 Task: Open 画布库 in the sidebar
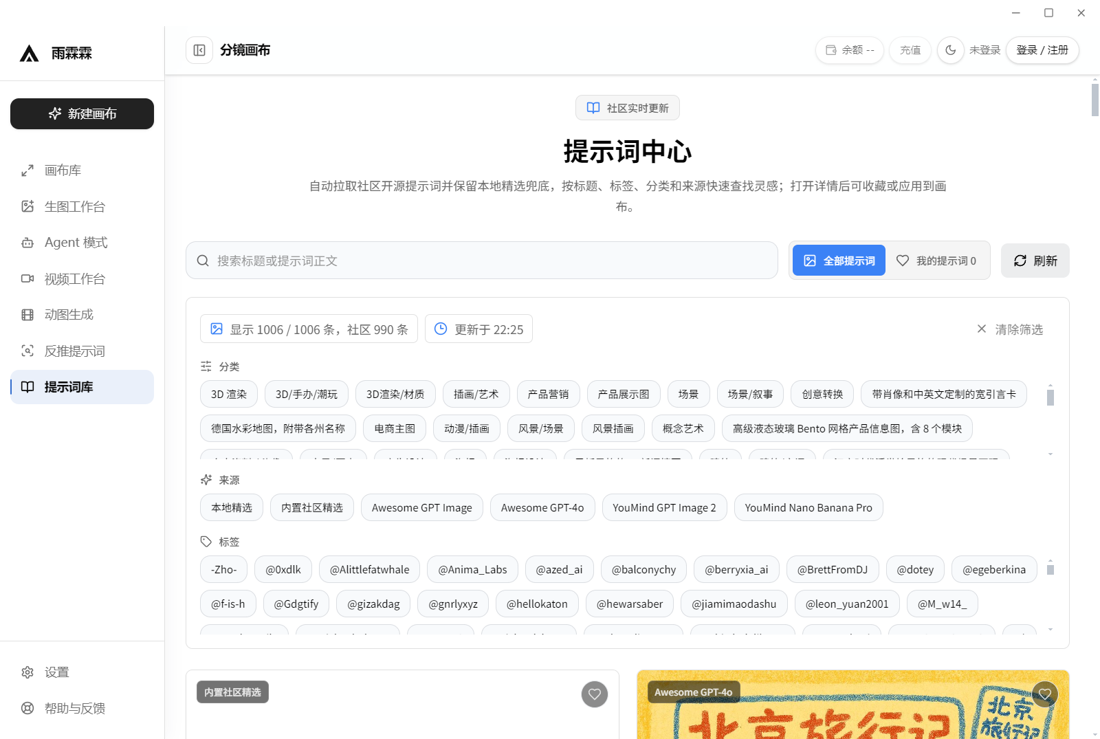[x=82, y=170]
